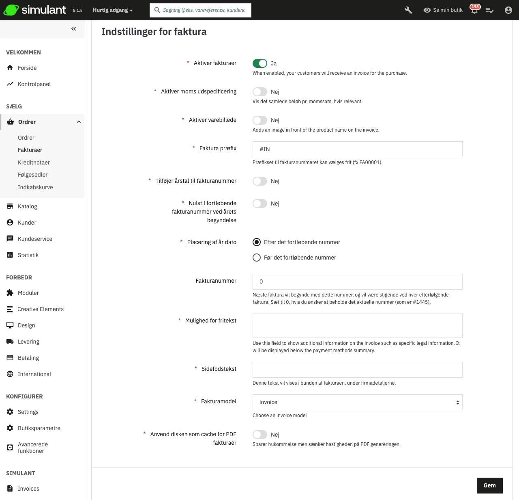
Task: Open notifications bell with 193 badge
Action: [x=474, y=10]
